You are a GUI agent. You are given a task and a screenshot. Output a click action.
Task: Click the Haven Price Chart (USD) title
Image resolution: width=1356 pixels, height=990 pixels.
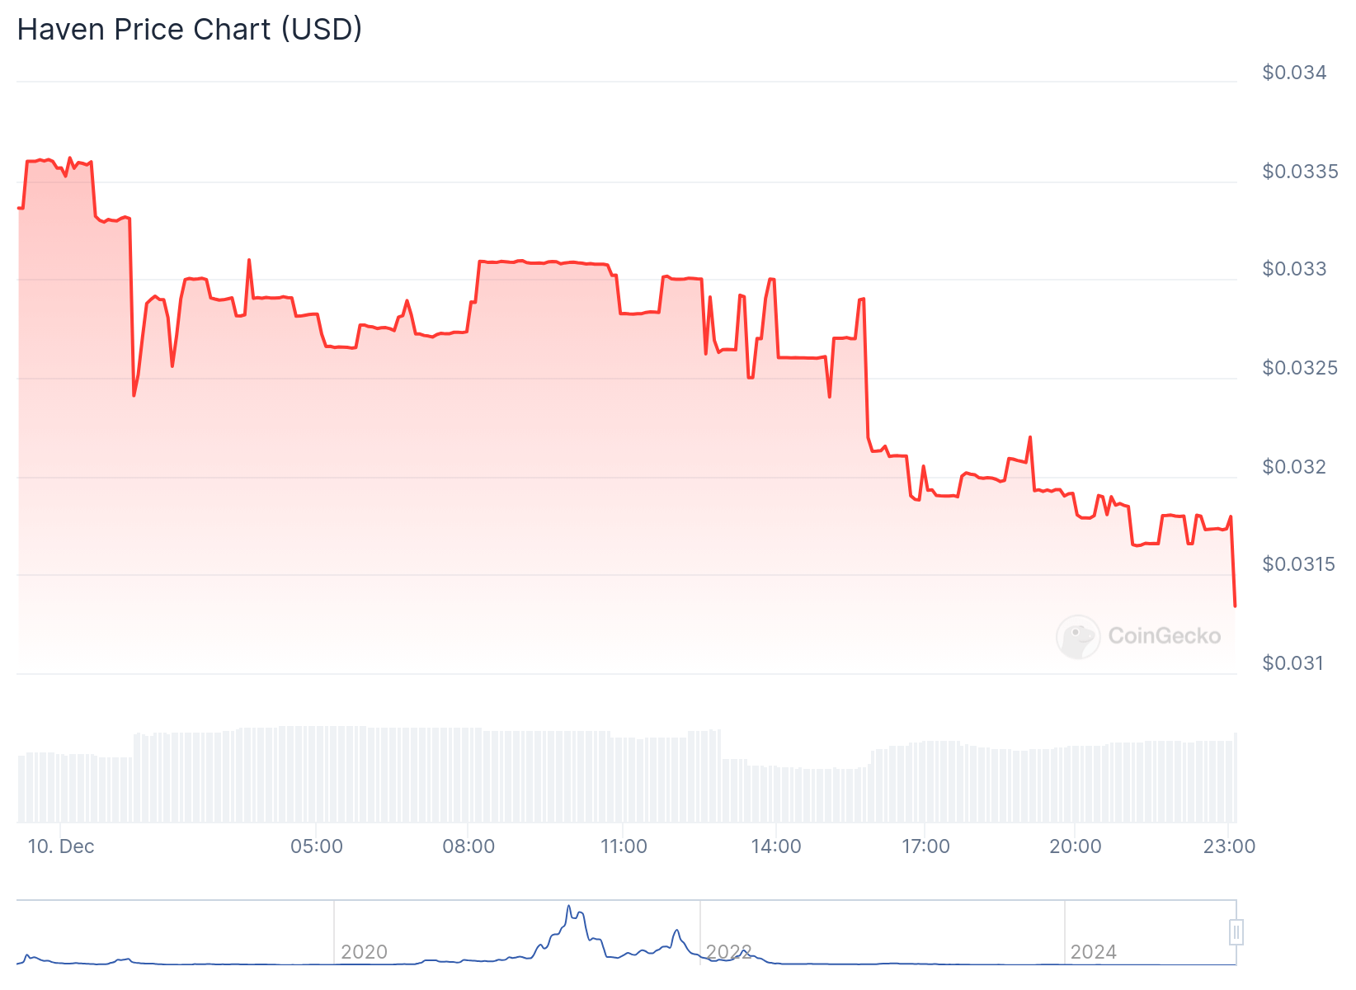(190, 30)
